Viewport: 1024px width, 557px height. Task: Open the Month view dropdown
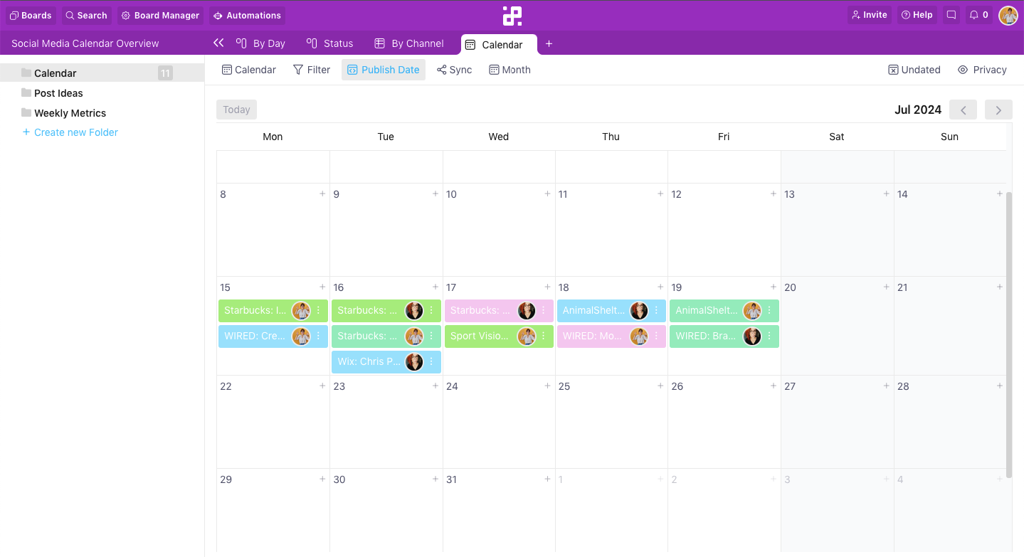(x=510, y=70)
